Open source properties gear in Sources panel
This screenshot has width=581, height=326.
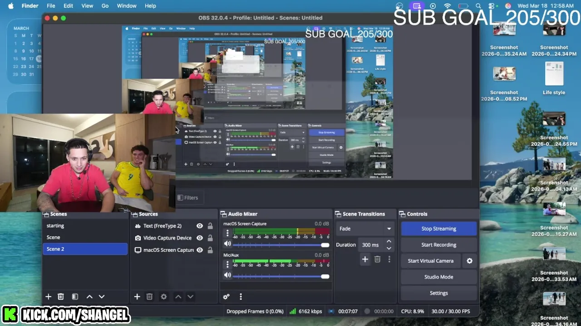[163, 297]
